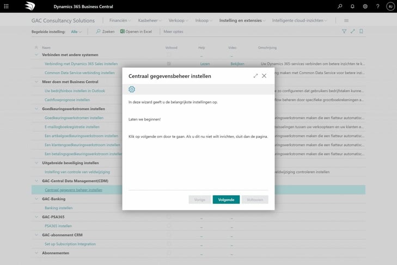The height and width of the screenshot is (265, 397).
Task: Open Een betalingsgoedkeuringswerkstroom instellen
Action: [83, 154]
